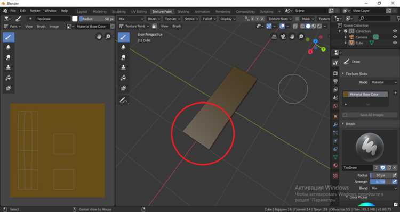Open the Blend mode Mix dropdown in header

[131, 19]
